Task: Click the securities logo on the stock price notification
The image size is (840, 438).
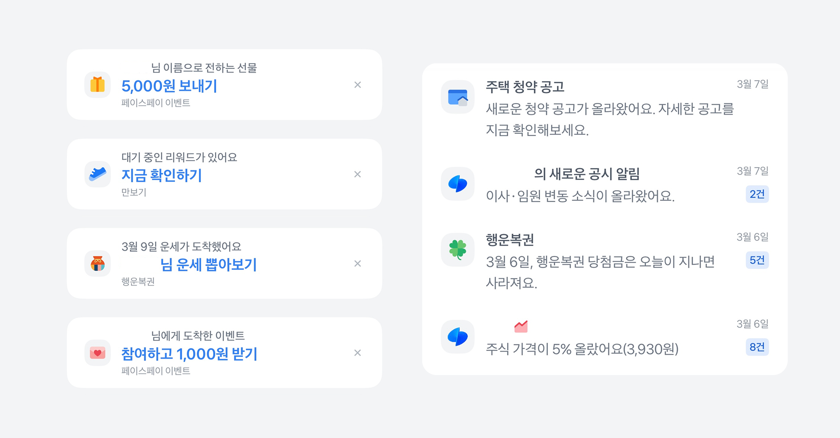Action: tap(458, 336)
